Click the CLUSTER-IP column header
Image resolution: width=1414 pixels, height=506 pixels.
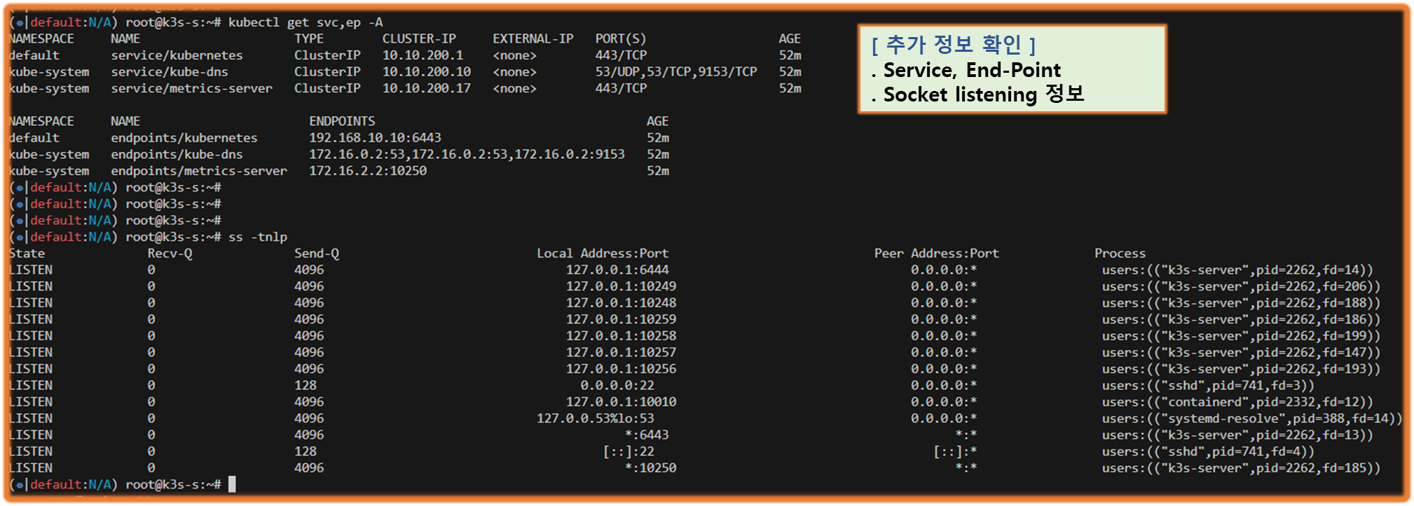419,39
